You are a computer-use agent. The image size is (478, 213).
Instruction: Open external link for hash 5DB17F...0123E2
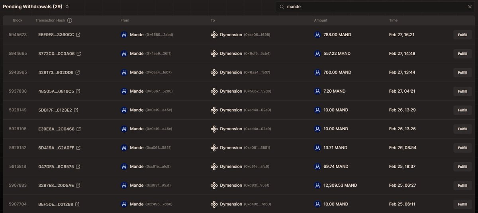tap(76, 110)
